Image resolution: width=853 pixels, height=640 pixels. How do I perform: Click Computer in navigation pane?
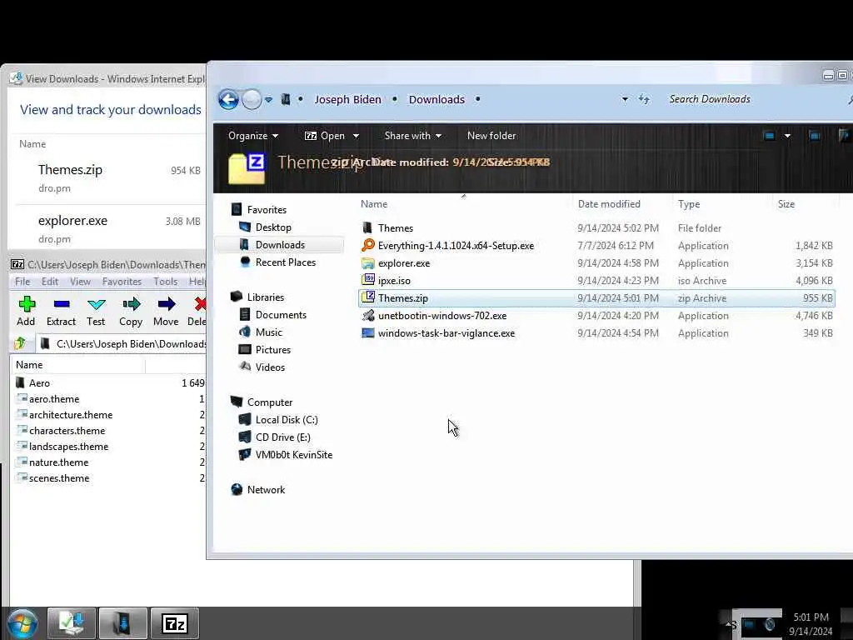pos(270,402)
